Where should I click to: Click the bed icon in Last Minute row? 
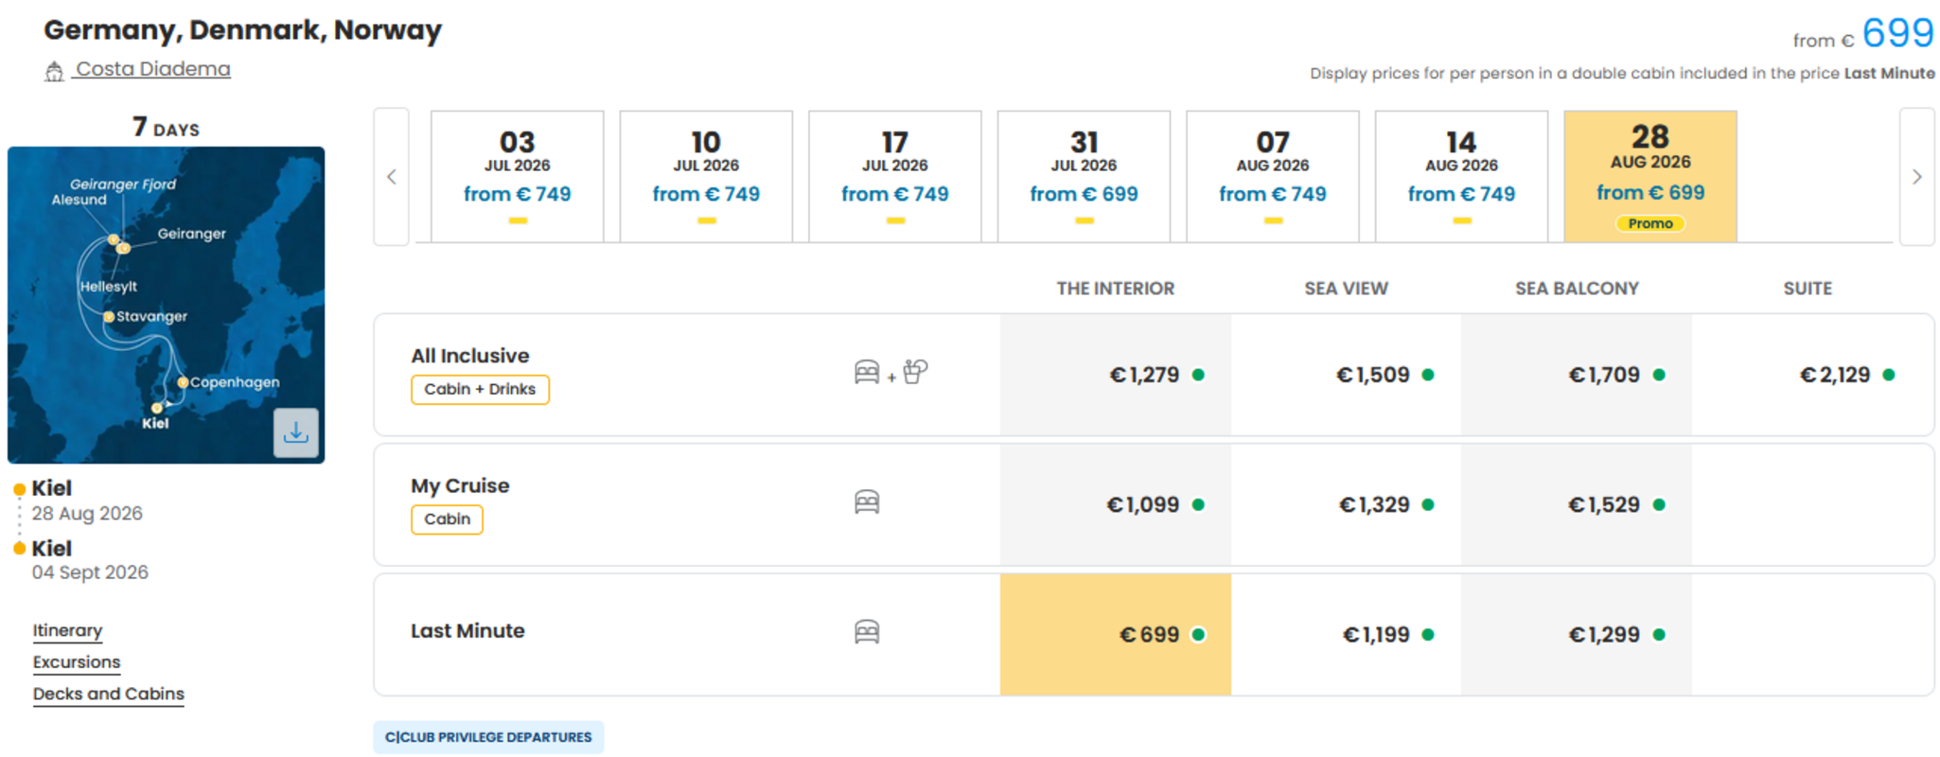click(867, 631)
